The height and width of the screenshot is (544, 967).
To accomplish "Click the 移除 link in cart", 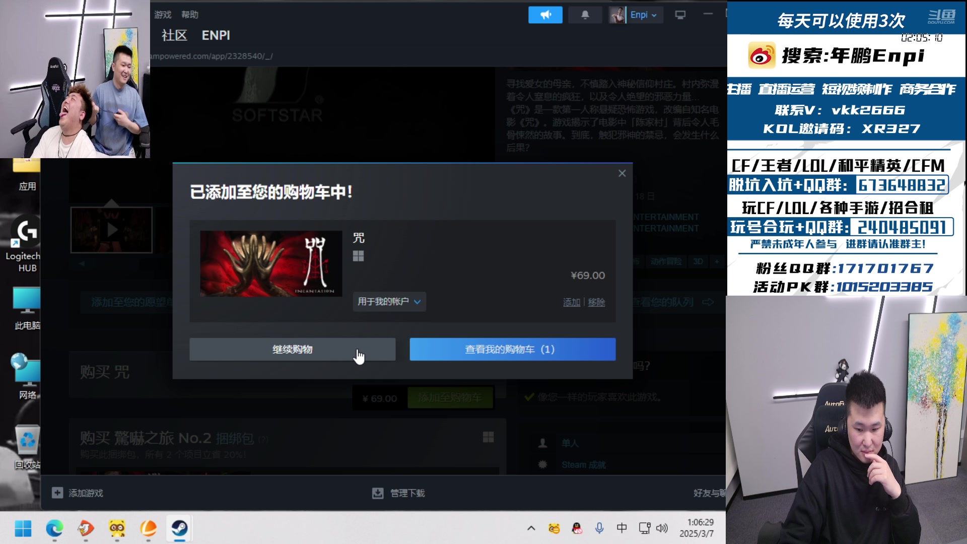I will pyautogui.click(x=596, y=302).
